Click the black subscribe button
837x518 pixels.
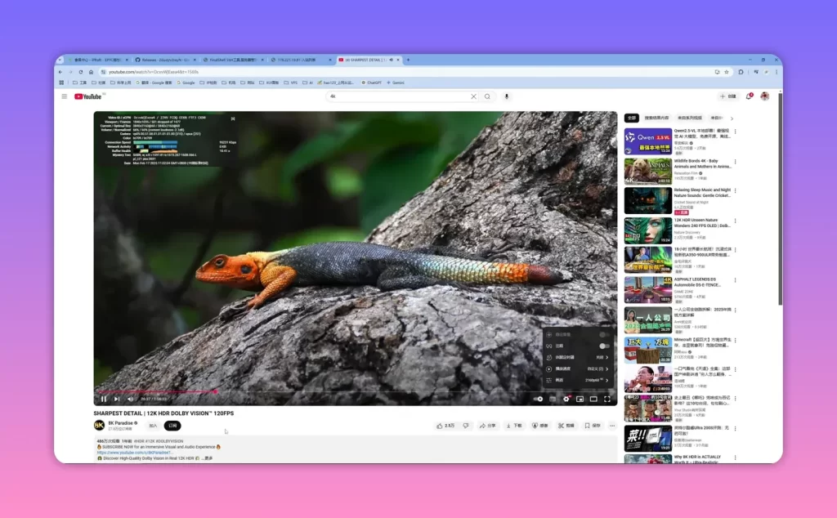[x=172, y=426]
